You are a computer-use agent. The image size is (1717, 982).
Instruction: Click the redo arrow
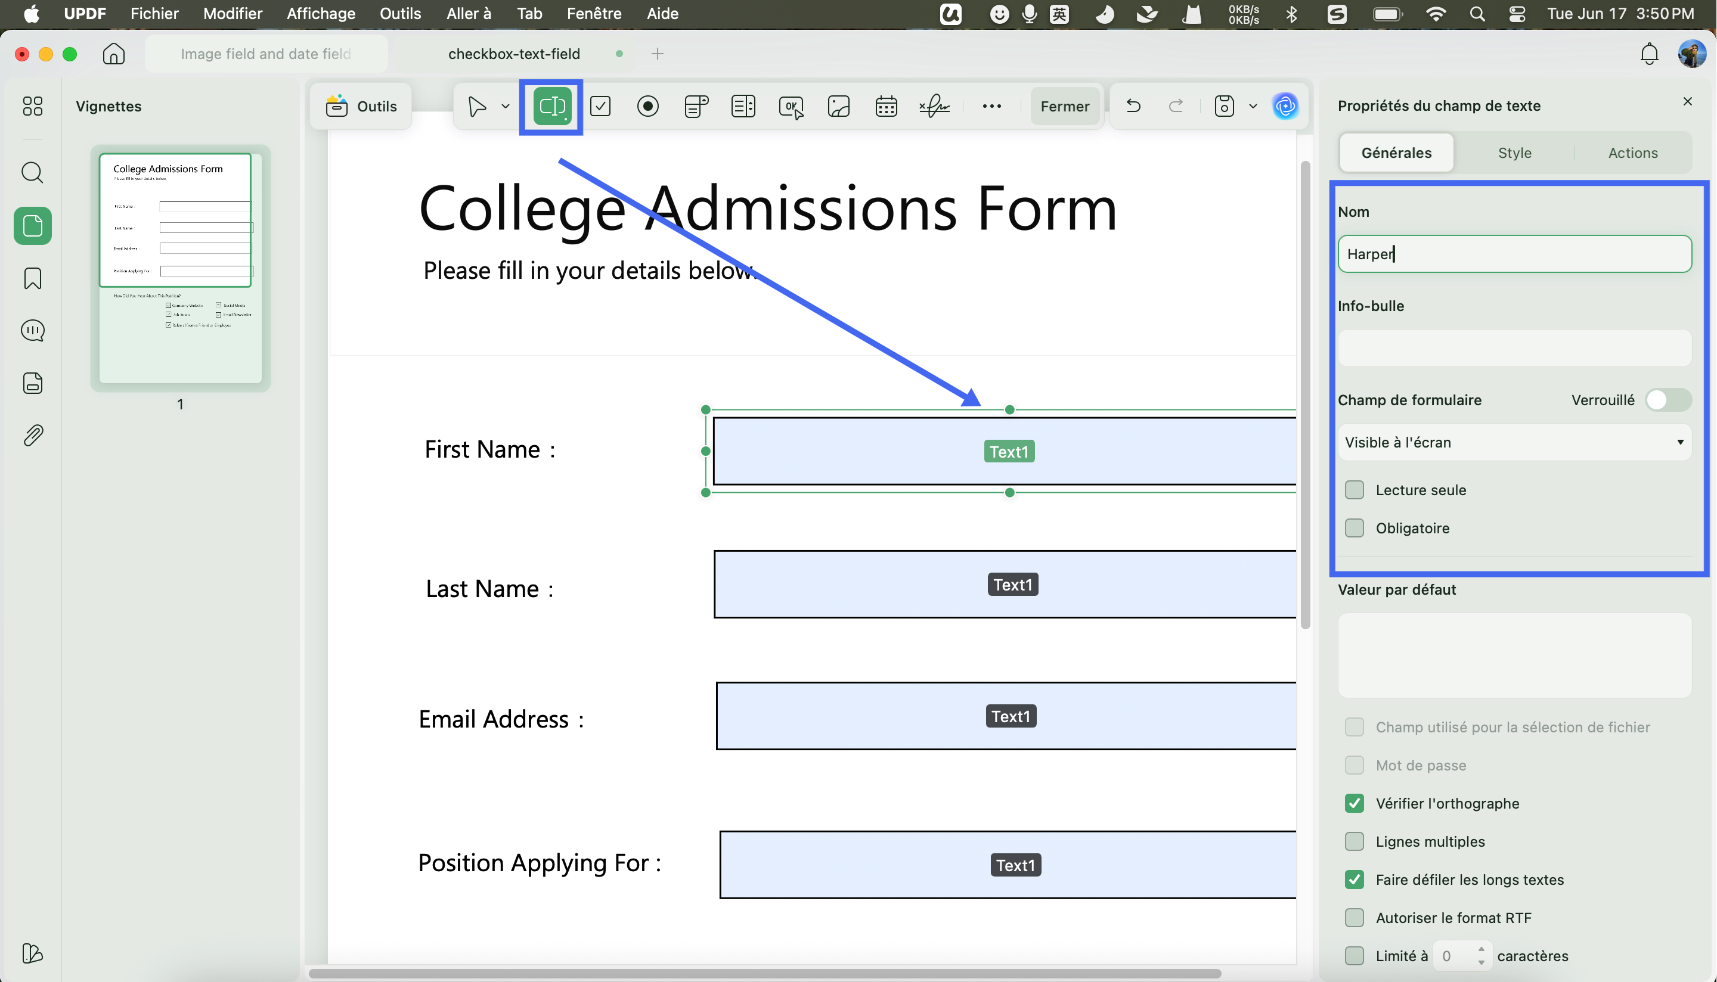1176,106
